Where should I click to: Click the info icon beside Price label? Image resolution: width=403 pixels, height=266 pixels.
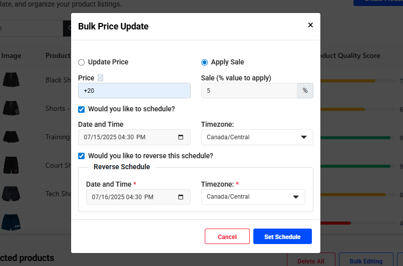100,77
